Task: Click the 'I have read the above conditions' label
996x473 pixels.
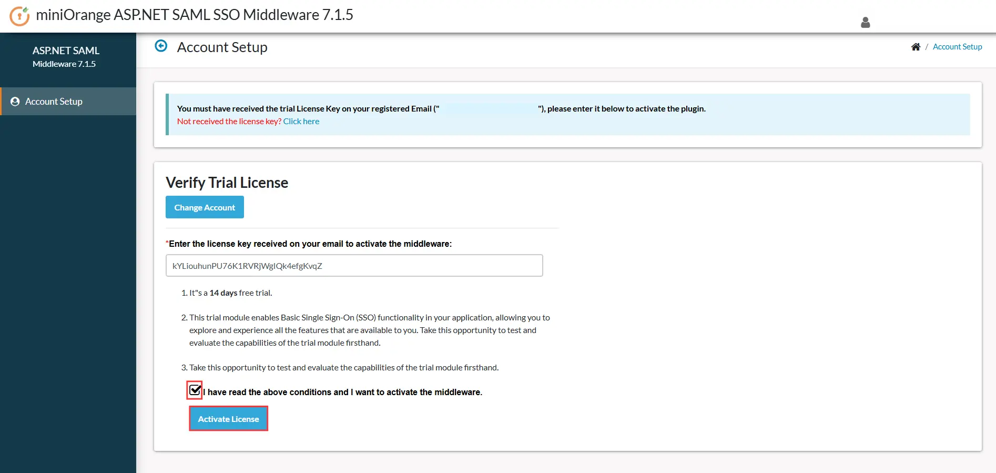Action: pyautogui.click(x=342, y=393)
